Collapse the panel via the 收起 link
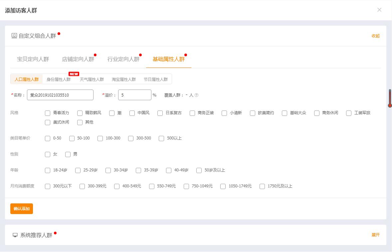 (x=375, y=36)
